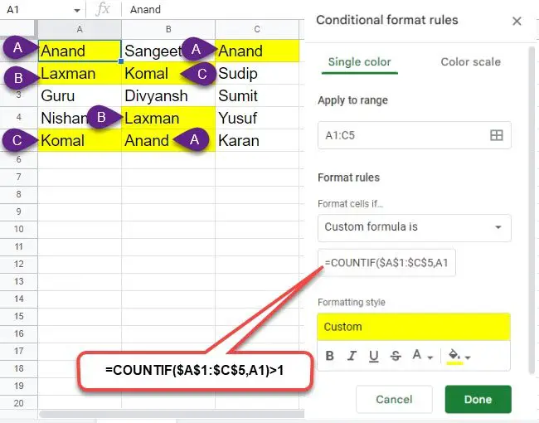Click the select data range grid icon
The width and height of the screenshot is (539, 423).
[497, 135]
